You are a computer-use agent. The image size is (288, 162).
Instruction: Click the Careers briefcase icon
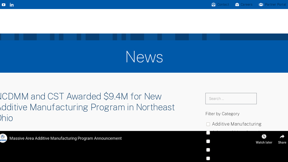(x=237, y=5)
